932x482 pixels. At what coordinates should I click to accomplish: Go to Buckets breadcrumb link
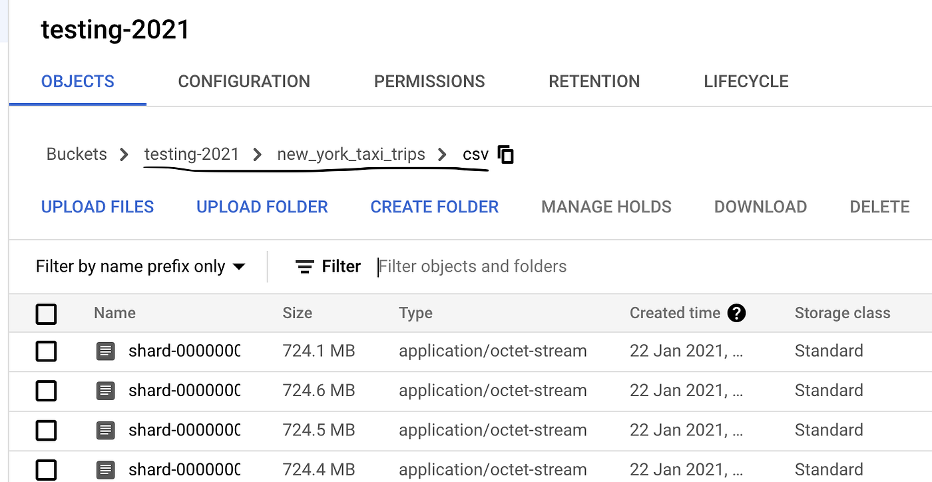pyautogui.click(x=77, y=154)
